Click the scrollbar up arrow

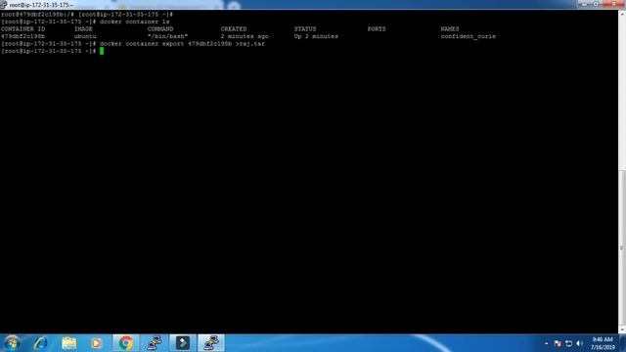pyautogui.click(x=622, y=14)
